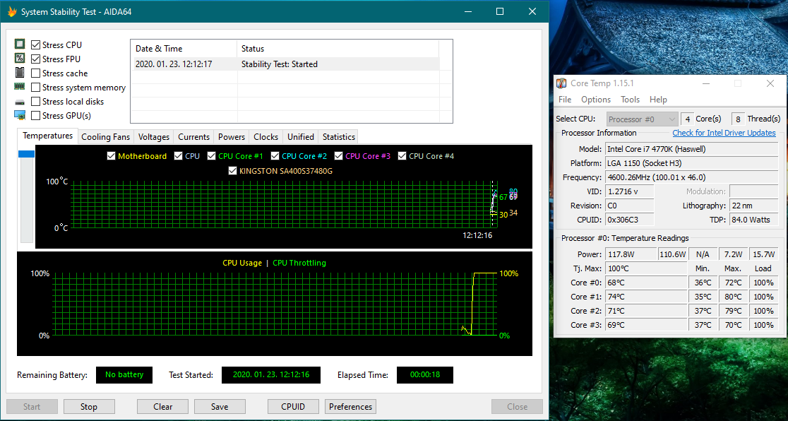The width and height of the screenshot is (788, 421).
Task: Click the Power 117.8W value
Action: point(631,254)
